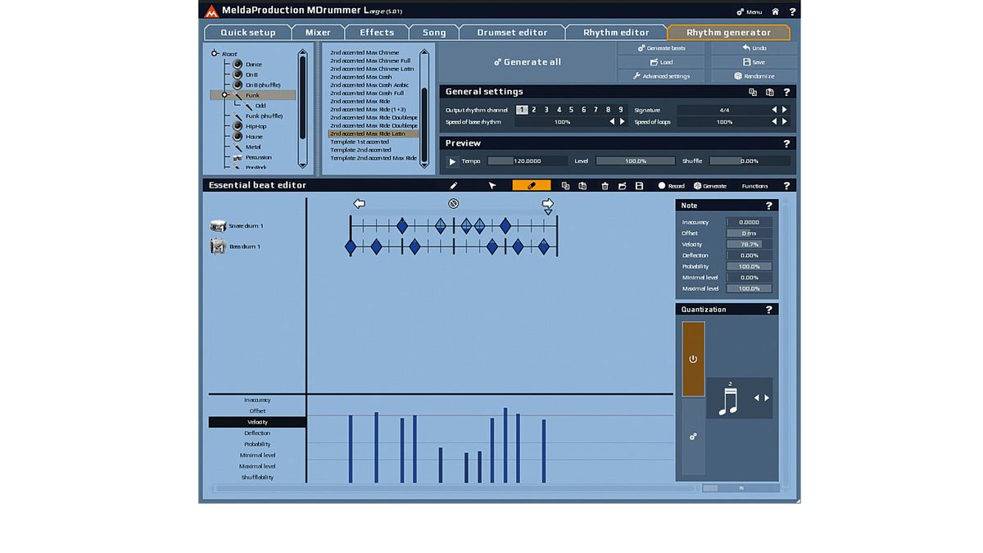
Task: Toggle the Record button
Action: (x=671, y=186)
